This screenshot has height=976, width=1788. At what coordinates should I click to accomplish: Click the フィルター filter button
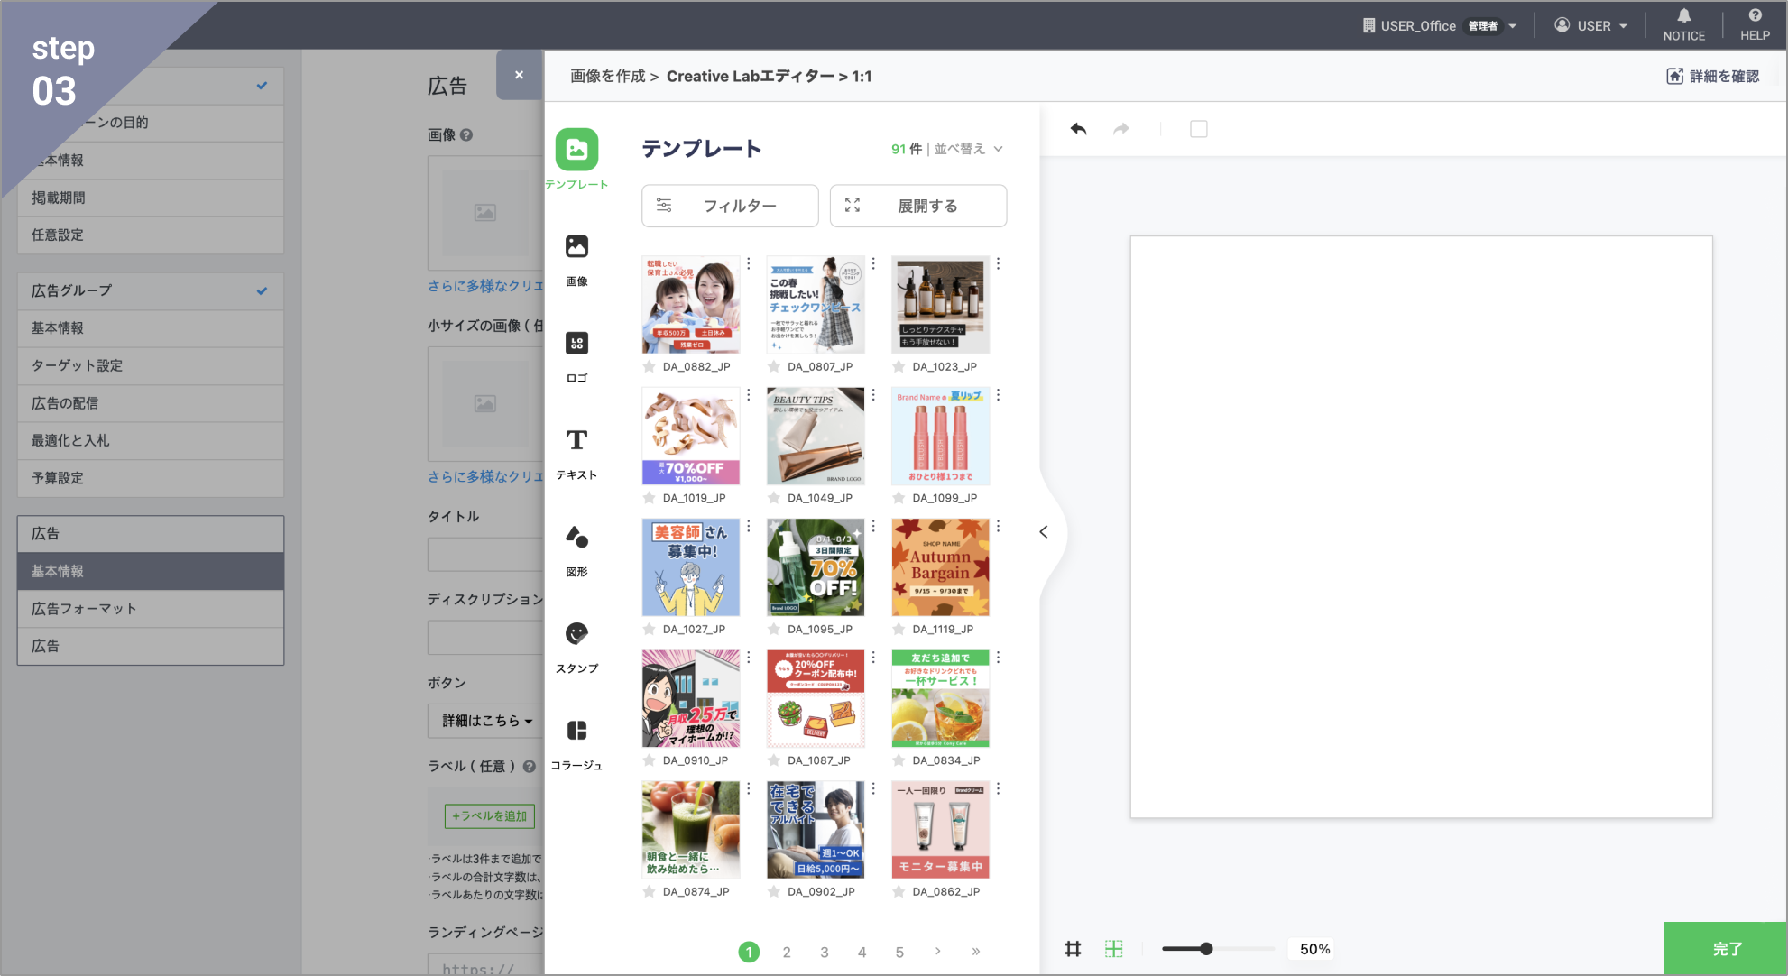pyautogui.click(x=730, y=206)
